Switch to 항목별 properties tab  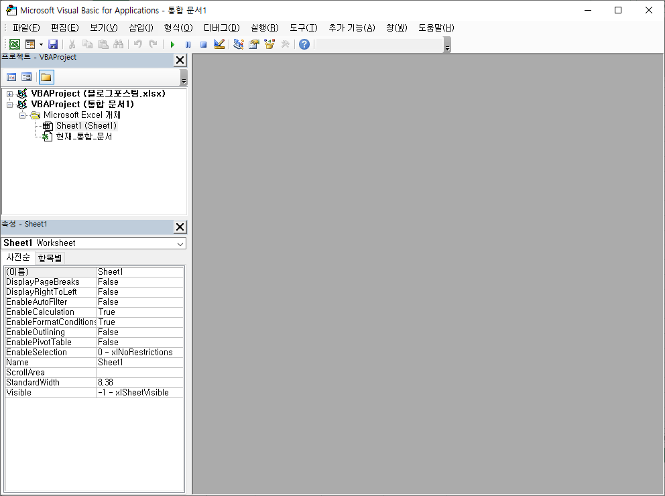pos(50,258)
